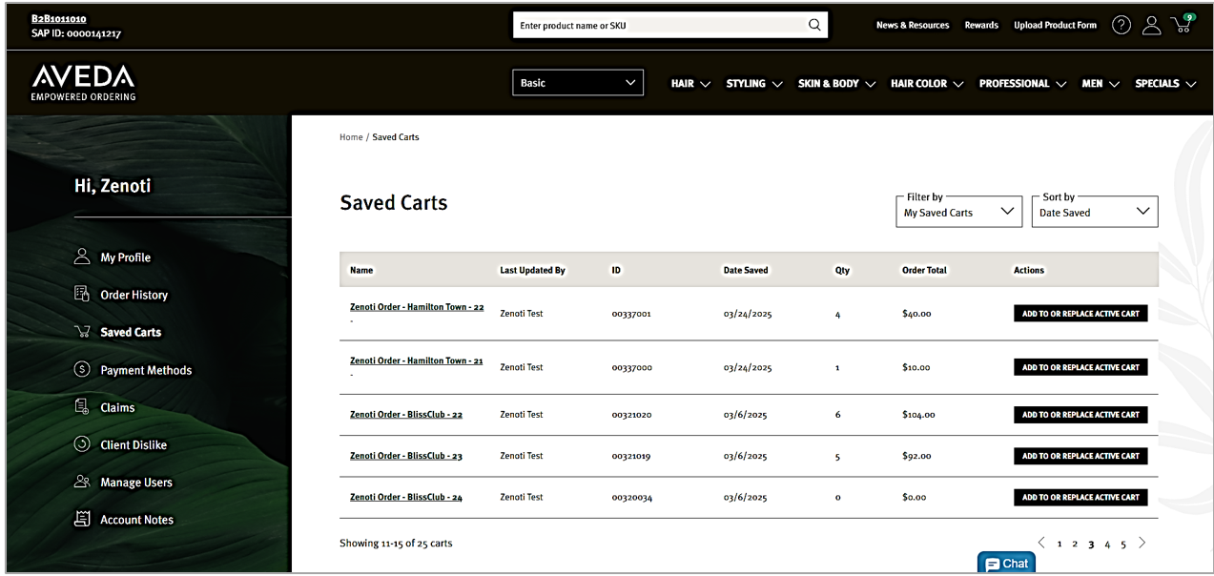Click the Account Notes icon
1214x576 pixels.
point(82,519)
